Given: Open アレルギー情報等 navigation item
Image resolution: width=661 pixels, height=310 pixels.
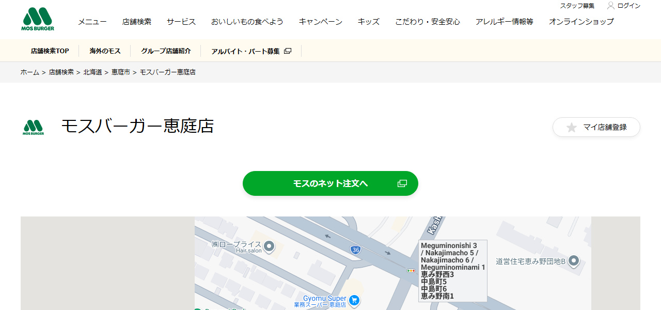Looking at the screenshot, I should (505, 22).
